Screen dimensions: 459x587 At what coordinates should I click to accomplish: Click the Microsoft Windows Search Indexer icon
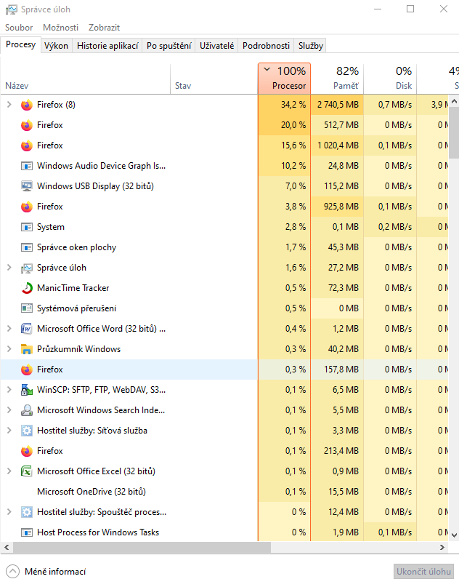pyautogui.click(x=27, y=410)
